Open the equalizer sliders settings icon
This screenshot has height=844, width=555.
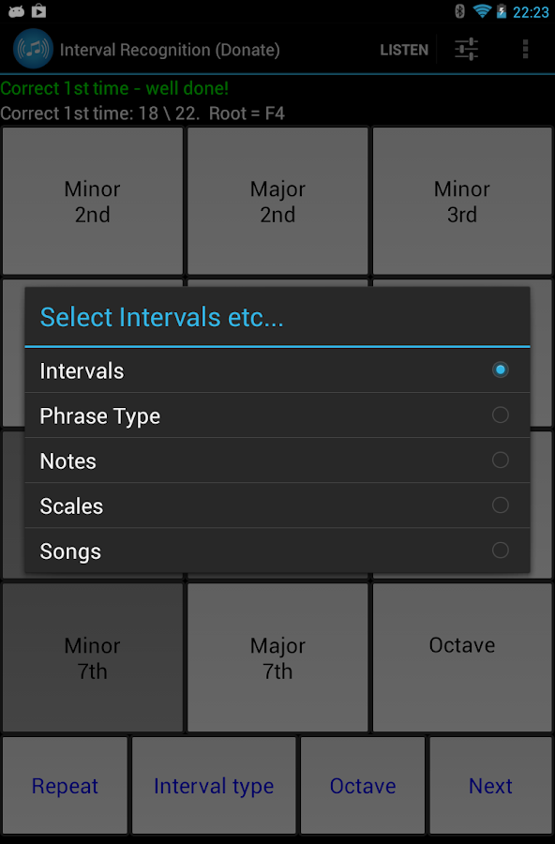click(x=466, y=50)
